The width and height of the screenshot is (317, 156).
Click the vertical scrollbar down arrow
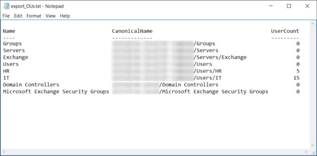click(x=312, y=145)
